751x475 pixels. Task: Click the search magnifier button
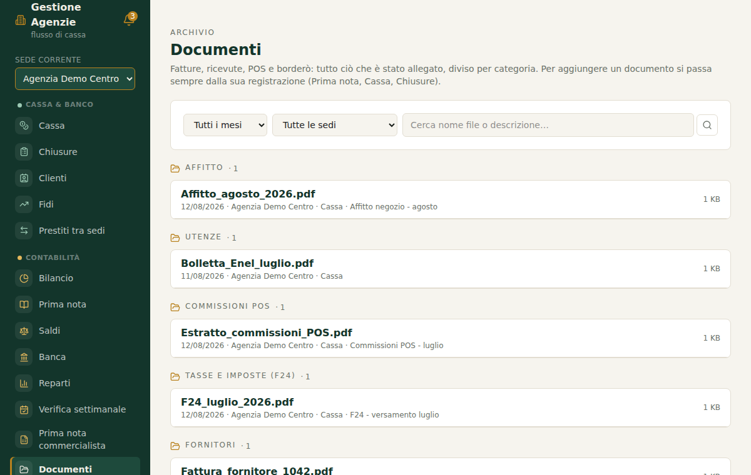coord(707,125)
